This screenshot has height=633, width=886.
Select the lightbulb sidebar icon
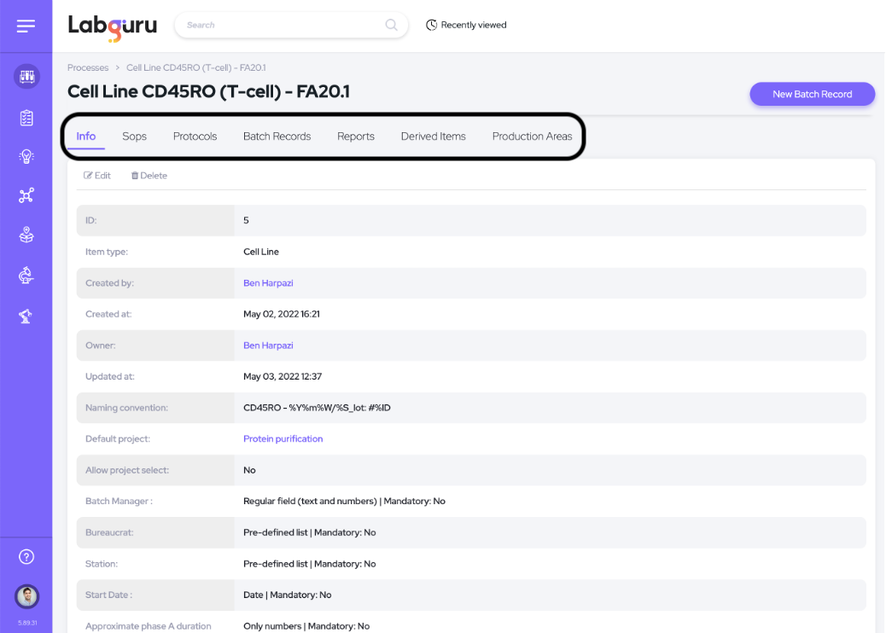26,156
